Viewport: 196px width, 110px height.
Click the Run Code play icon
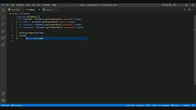(185, 9)
